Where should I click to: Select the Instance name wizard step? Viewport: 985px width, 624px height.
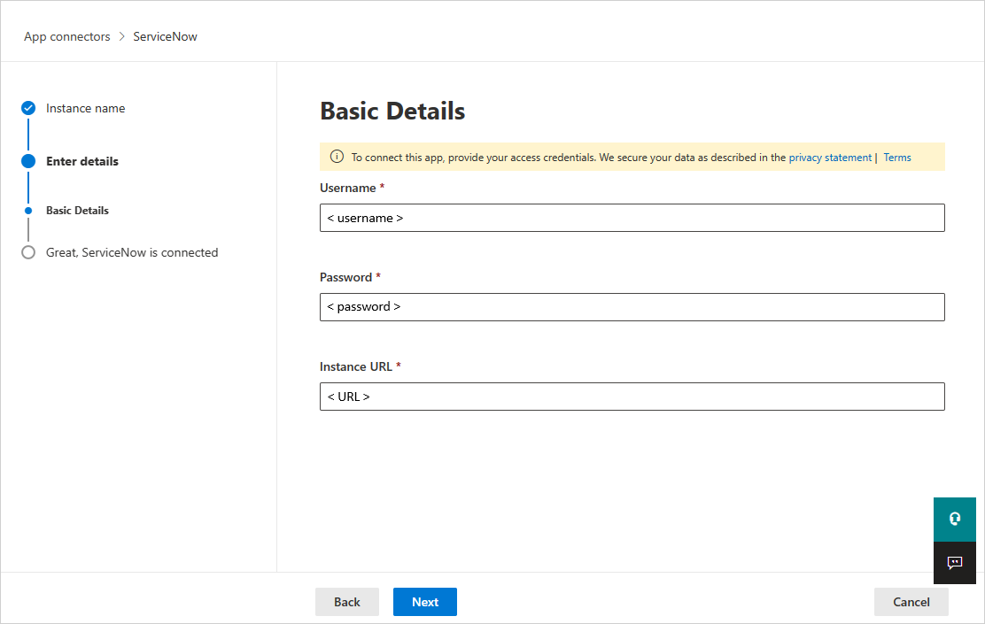85,107
